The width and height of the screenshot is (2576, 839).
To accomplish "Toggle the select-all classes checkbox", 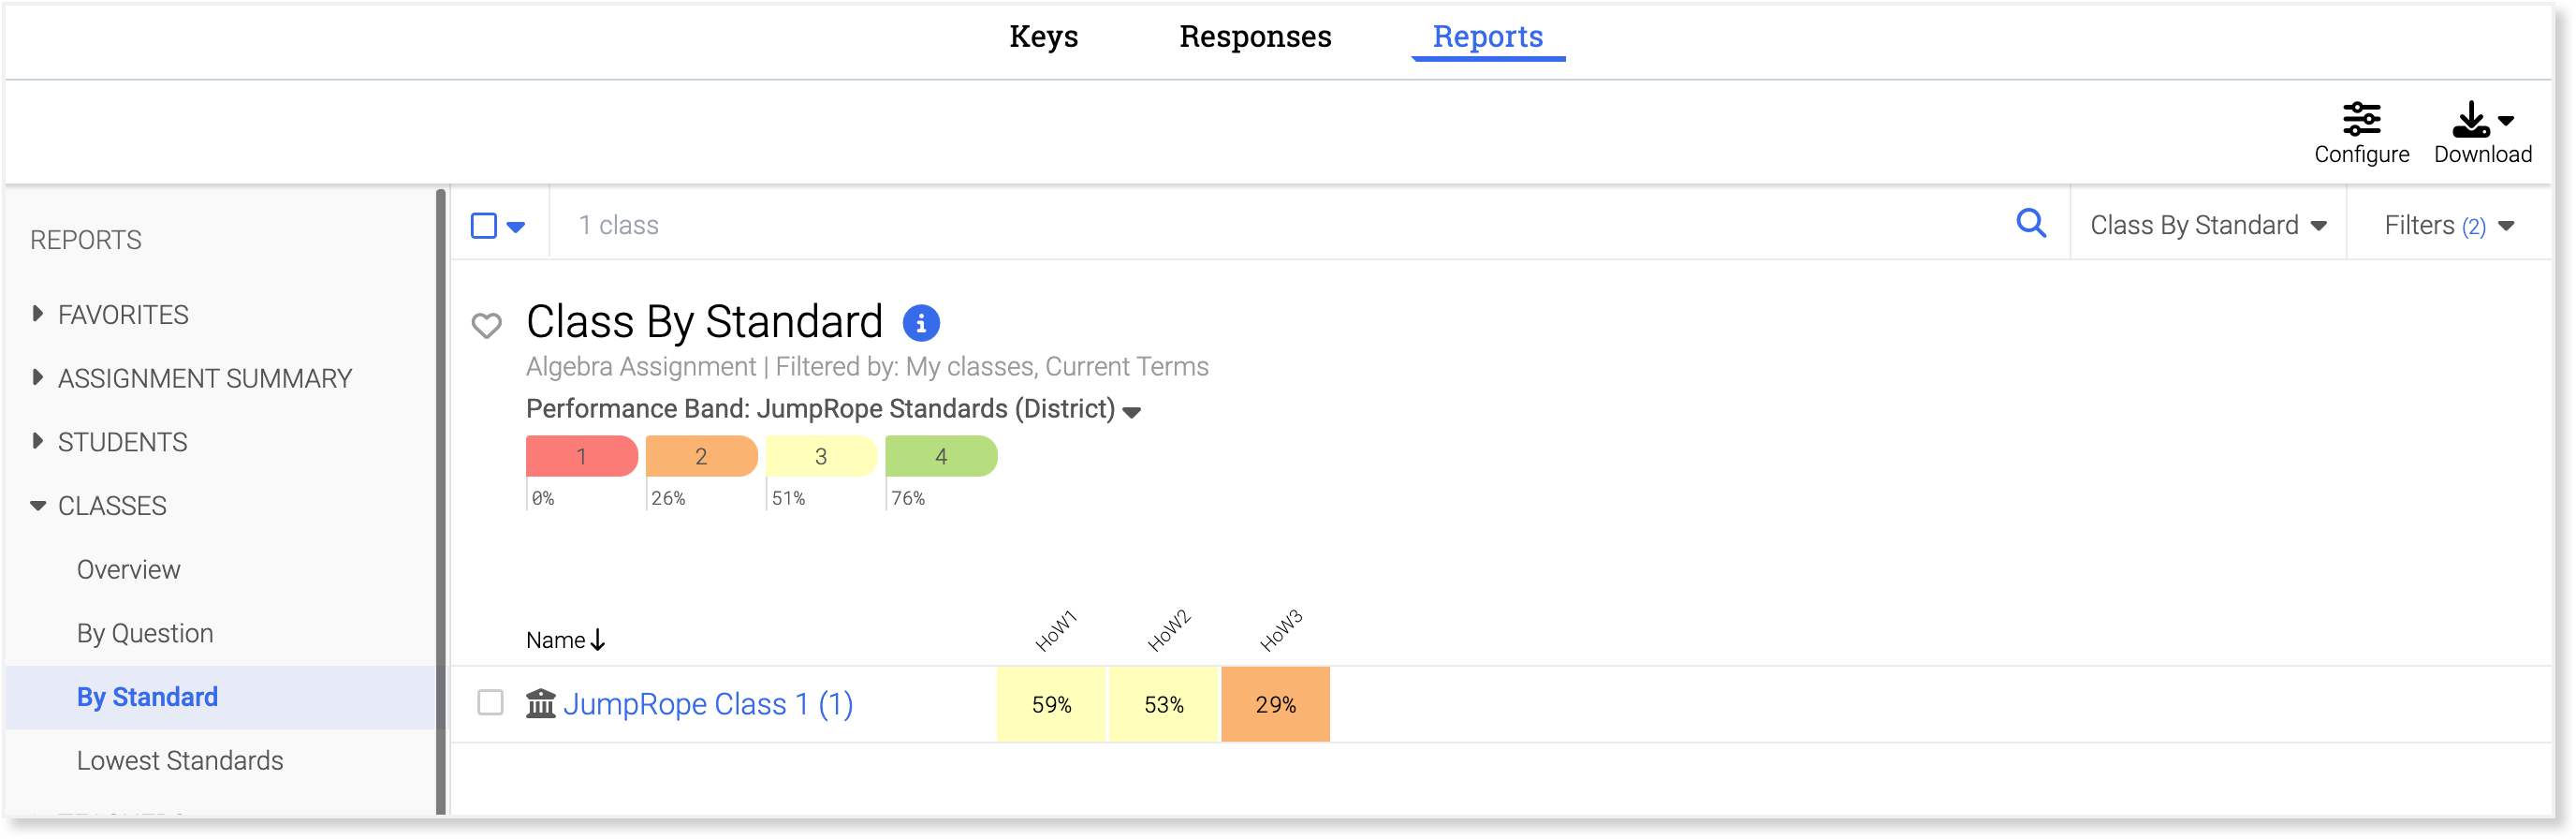I will (x=484, y=226).
